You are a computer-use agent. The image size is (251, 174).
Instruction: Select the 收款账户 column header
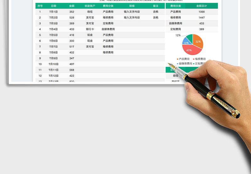(x=90, y=6)
